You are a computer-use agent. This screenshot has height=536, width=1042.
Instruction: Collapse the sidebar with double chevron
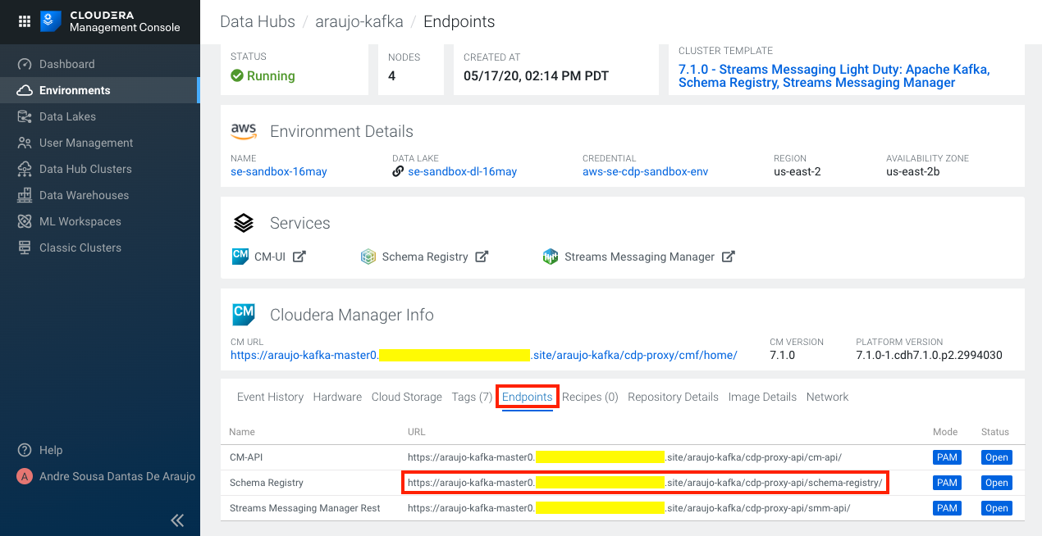click(177, 520)
